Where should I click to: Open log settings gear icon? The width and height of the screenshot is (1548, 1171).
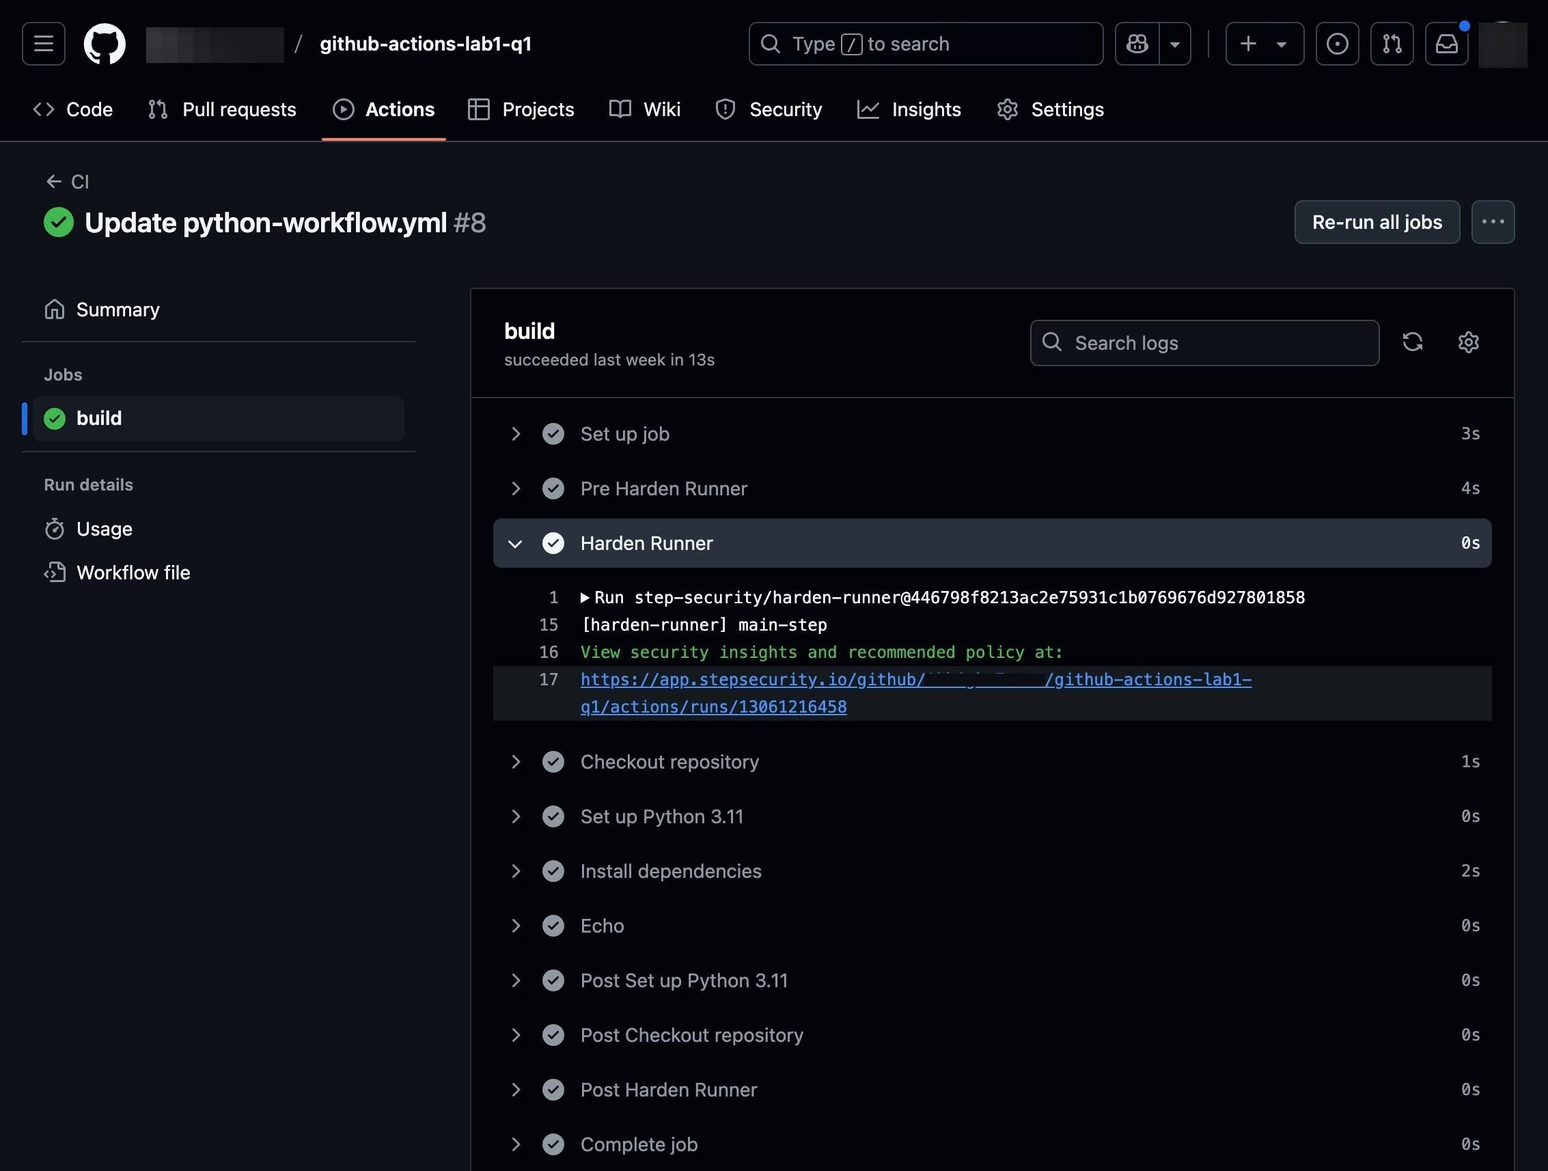(x=1468, y=342)
